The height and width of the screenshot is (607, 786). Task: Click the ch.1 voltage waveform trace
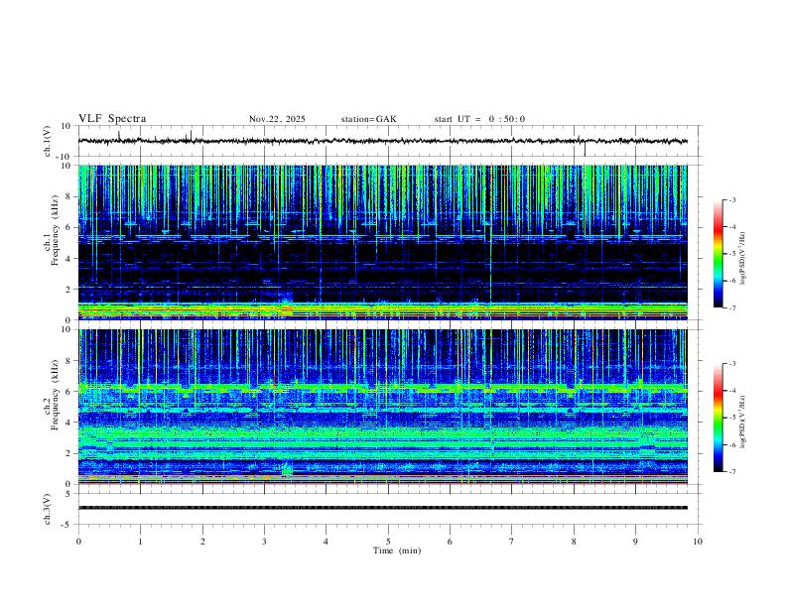point(382,141)
